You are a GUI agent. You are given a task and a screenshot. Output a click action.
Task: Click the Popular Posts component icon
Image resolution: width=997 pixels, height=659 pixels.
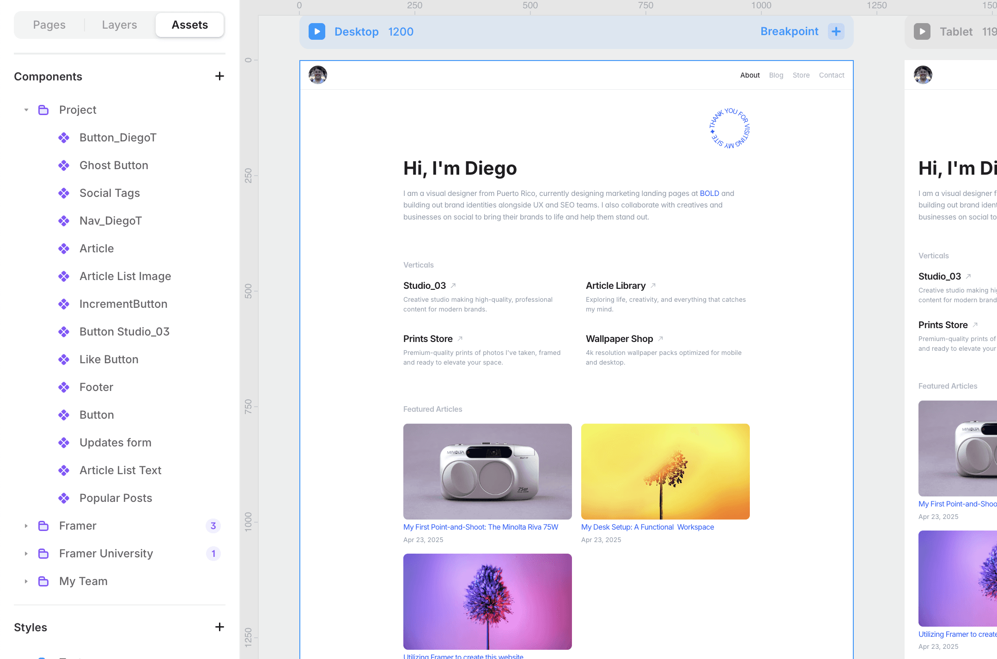[64, 498]
